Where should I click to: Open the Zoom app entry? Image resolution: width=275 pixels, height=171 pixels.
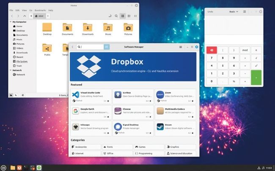click(x=176, y=96)
